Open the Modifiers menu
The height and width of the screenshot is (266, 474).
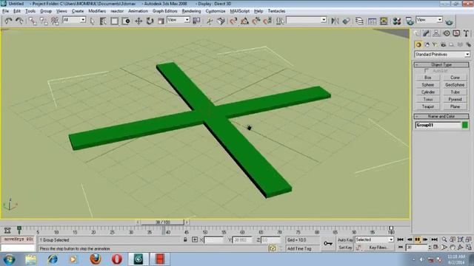pyautogui.click(x=97, y=11)
